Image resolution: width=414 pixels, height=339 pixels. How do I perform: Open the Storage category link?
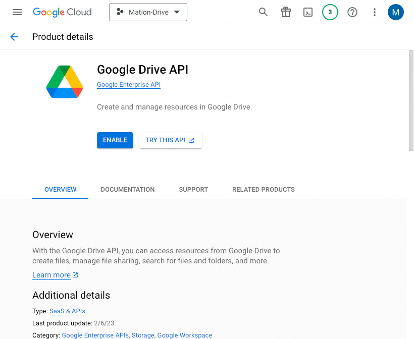pos(143,335)
